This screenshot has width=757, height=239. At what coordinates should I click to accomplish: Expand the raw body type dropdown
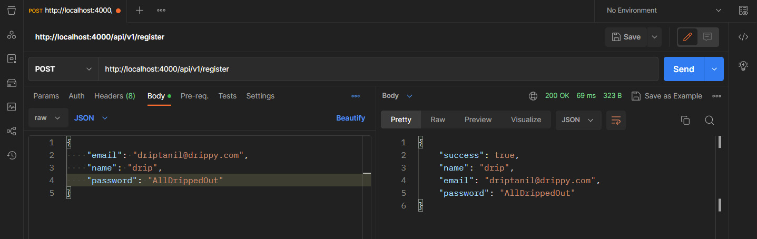tap(47, 118)
